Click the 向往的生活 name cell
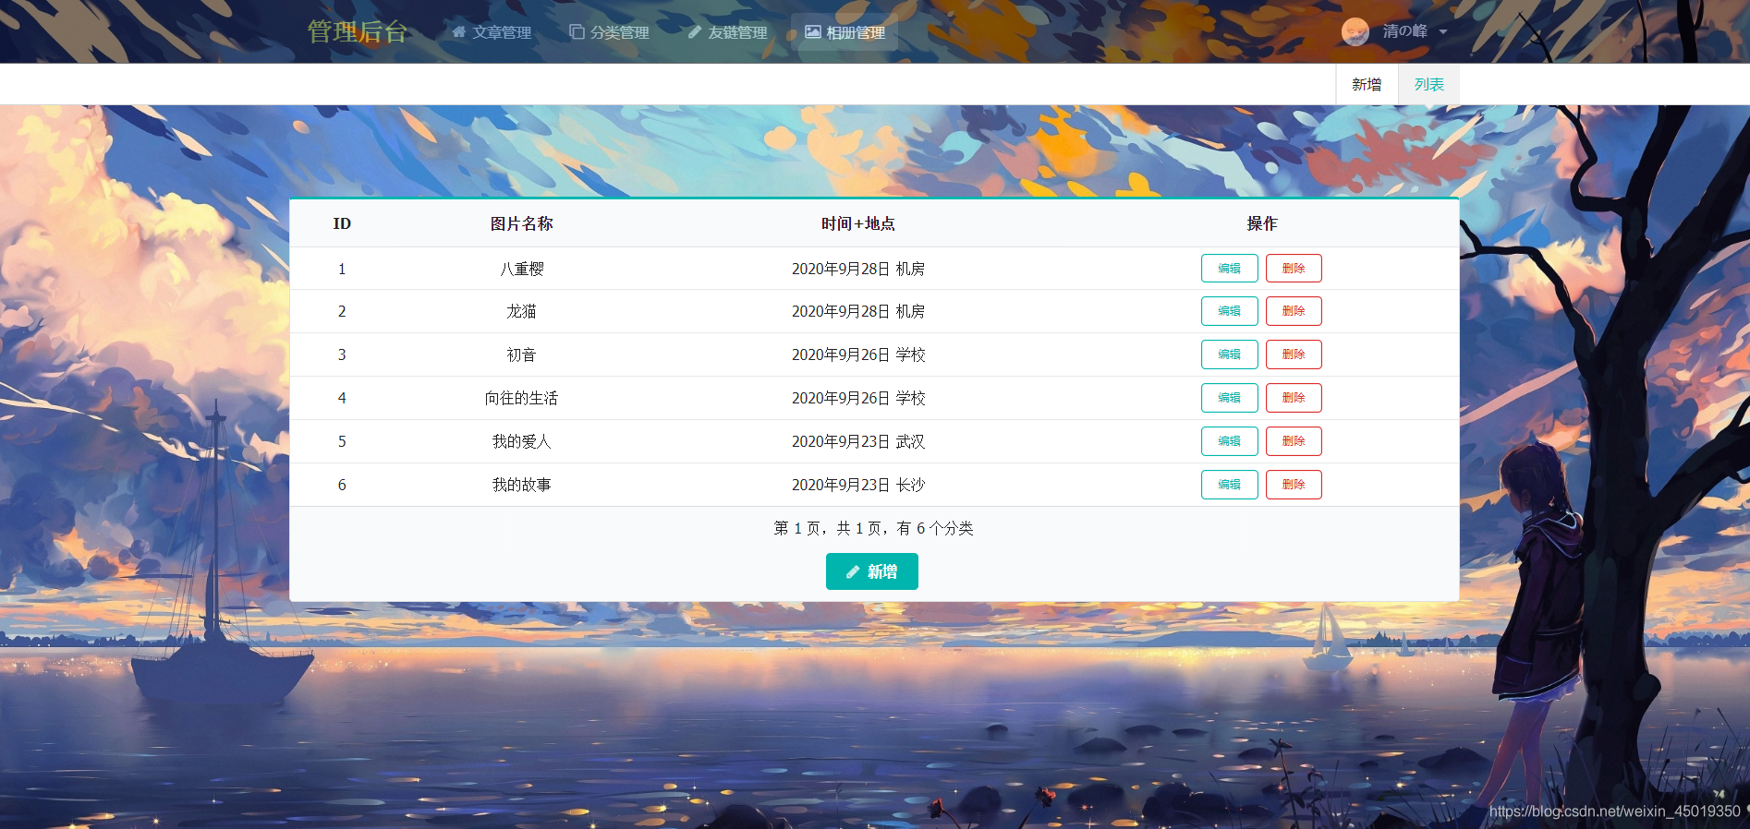This screenshot has width=1750, height=829. [x=521, y=398]
